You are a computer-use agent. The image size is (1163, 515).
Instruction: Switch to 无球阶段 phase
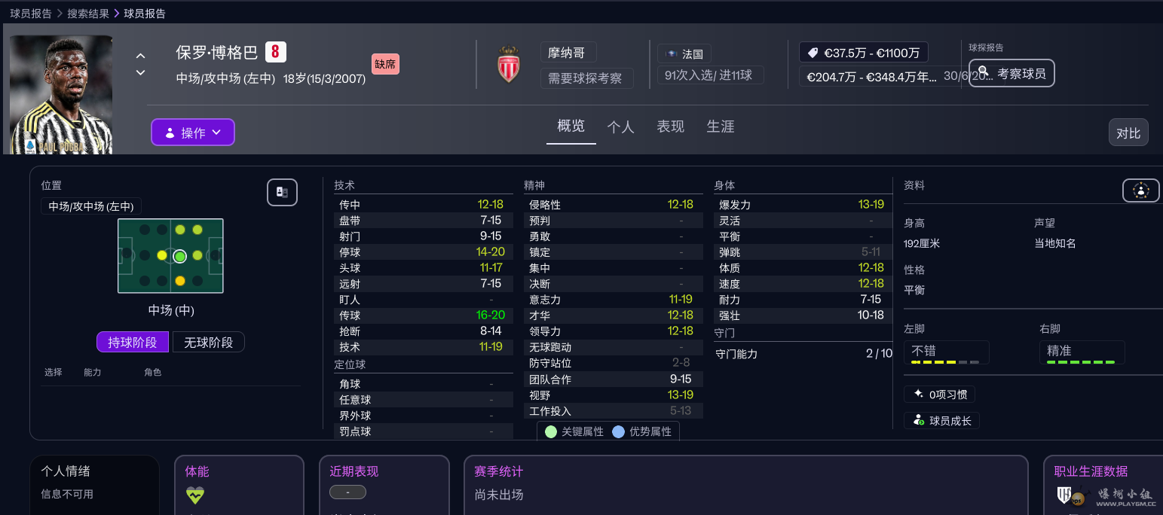(209, 343)
